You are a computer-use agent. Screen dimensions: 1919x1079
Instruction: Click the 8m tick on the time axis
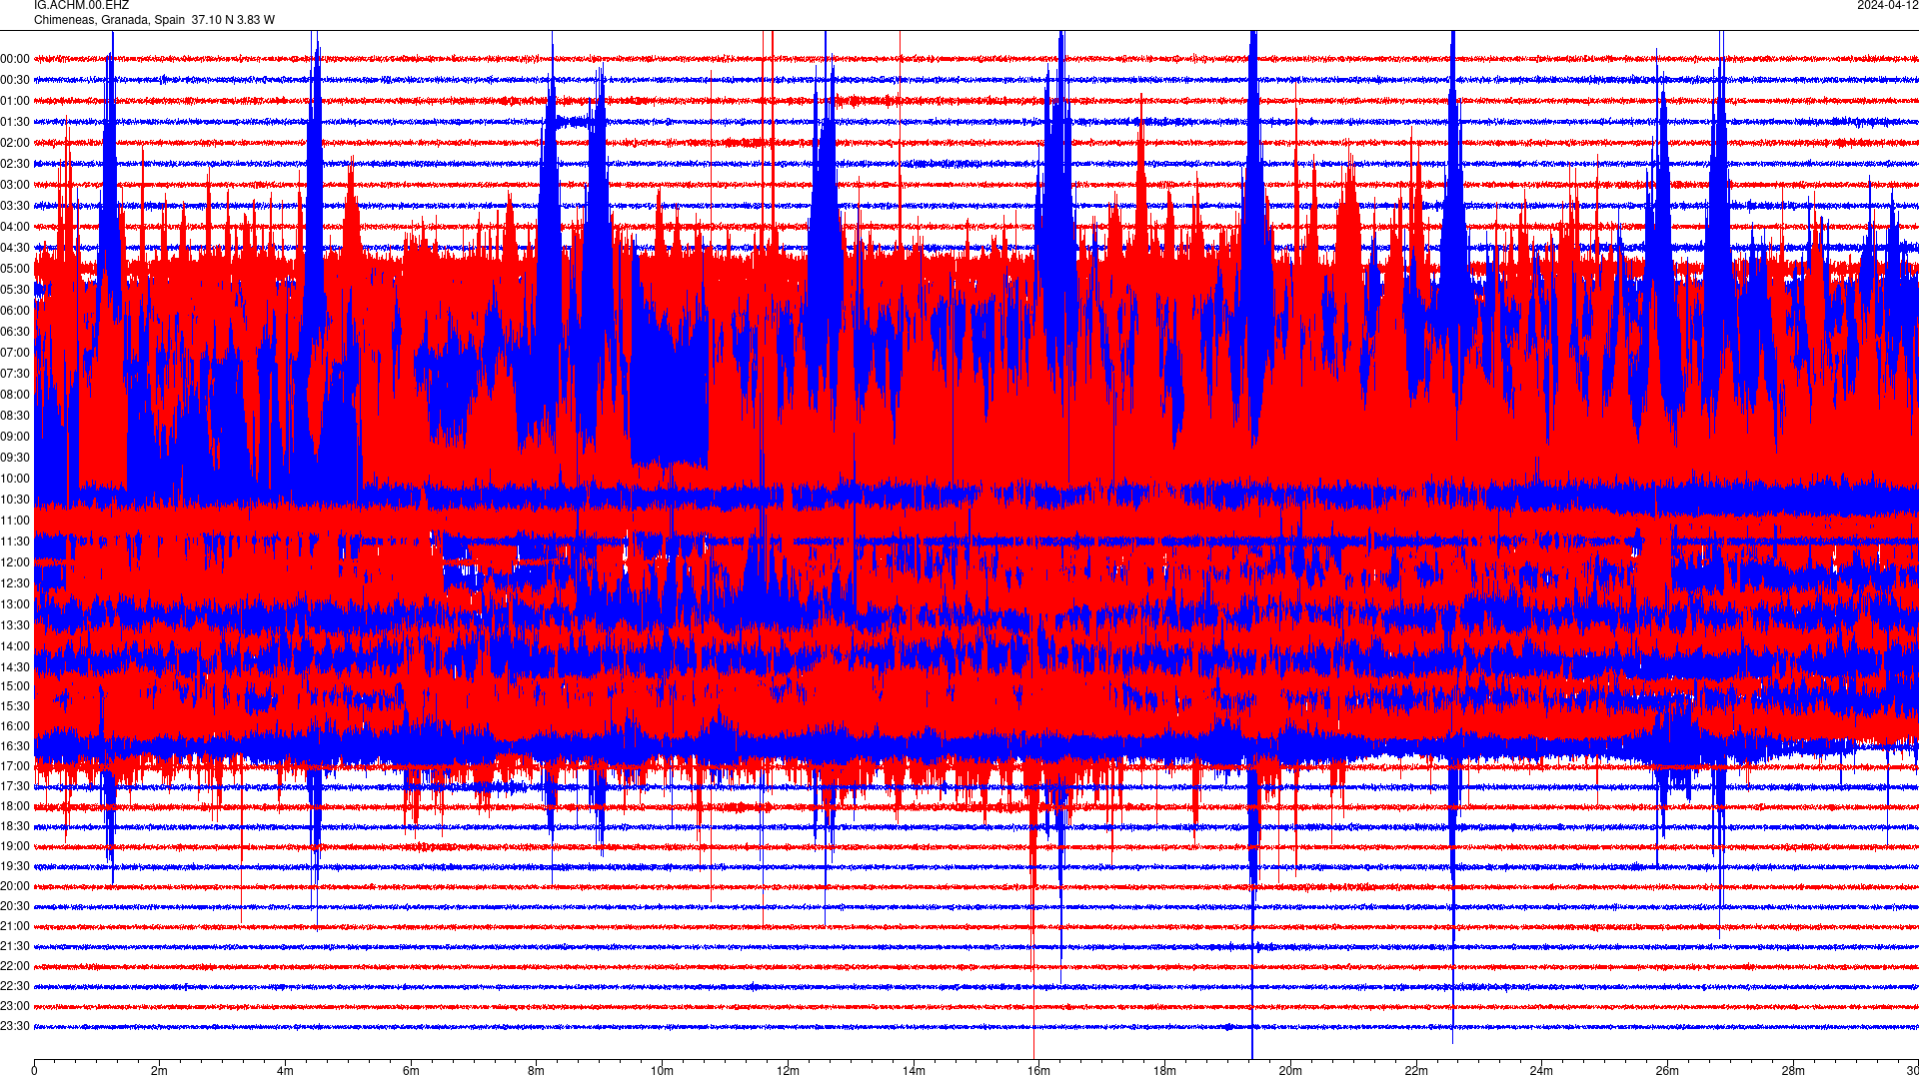tap(537, 1071)
